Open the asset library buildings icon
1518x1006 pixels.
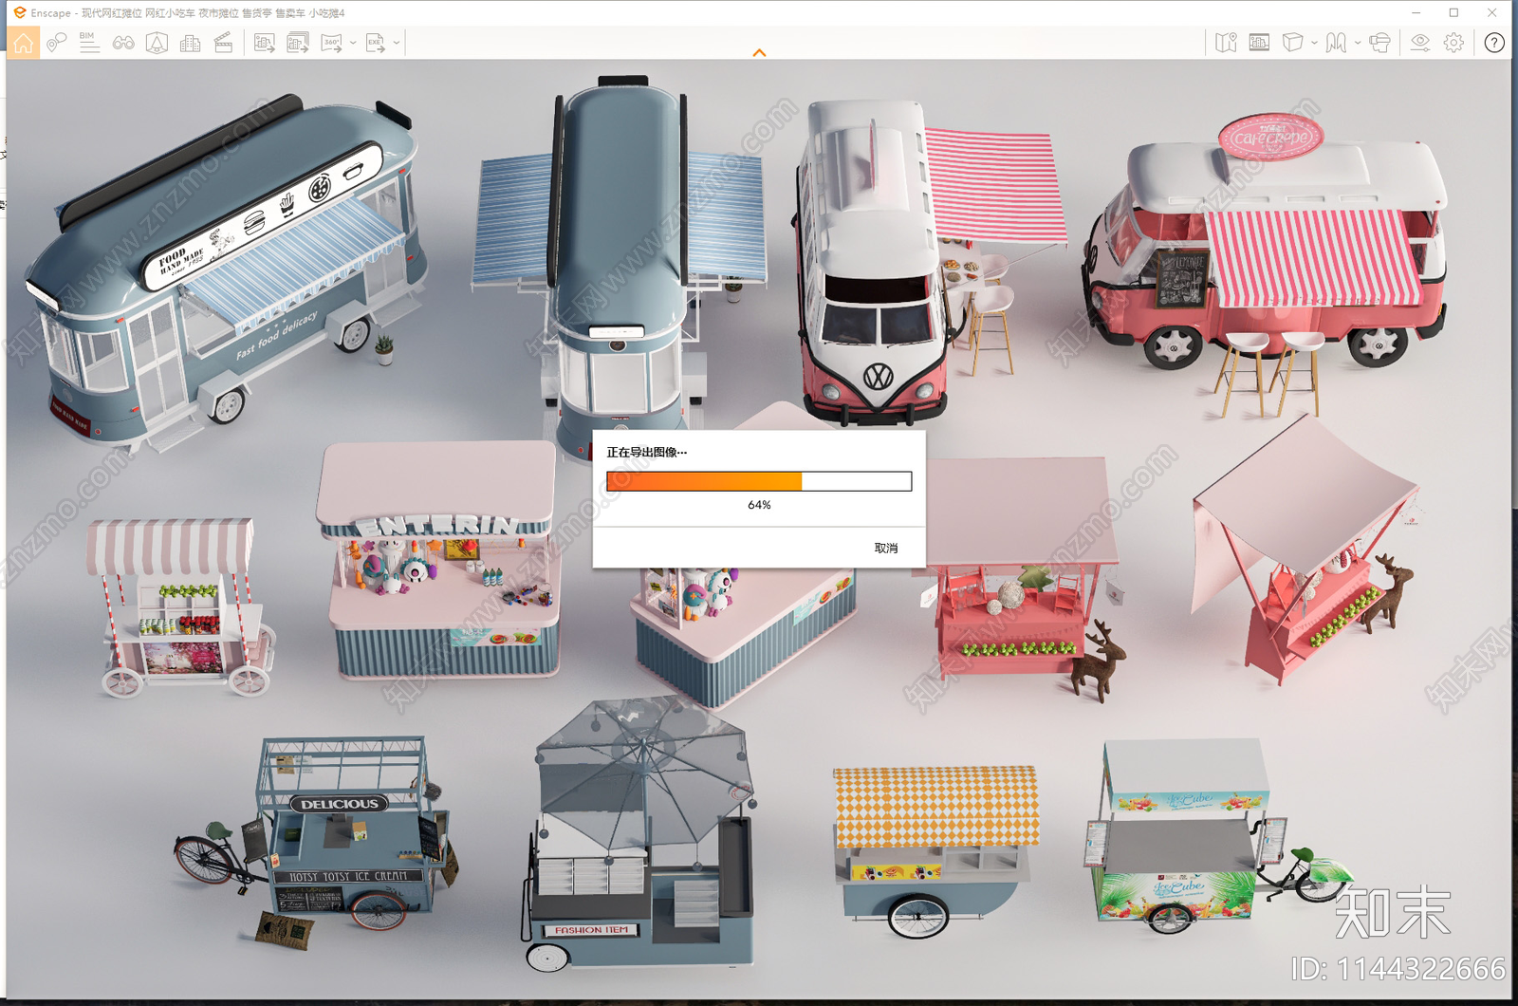pyautogui.click(x=190, y=43)
